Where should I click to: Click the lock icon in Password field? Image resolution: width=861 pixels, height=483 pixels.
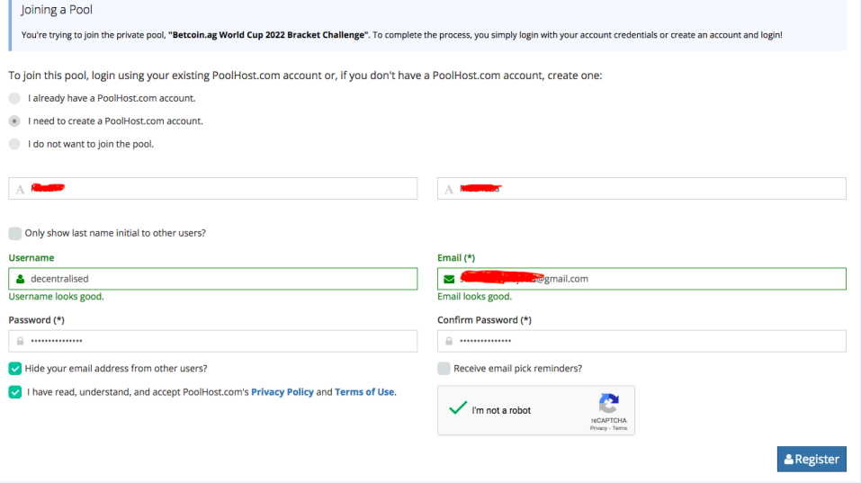[x=20, y=342]
